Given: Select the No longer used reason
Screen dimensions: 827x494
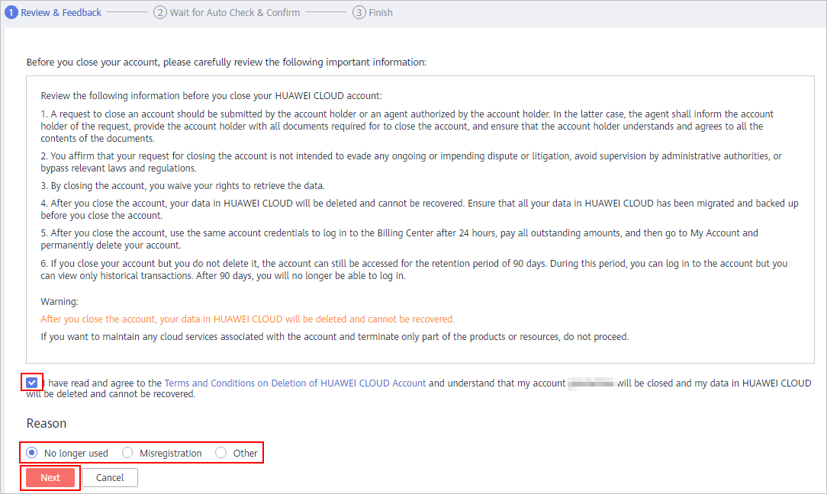Looking at the screenshot, I should [32, 453].
